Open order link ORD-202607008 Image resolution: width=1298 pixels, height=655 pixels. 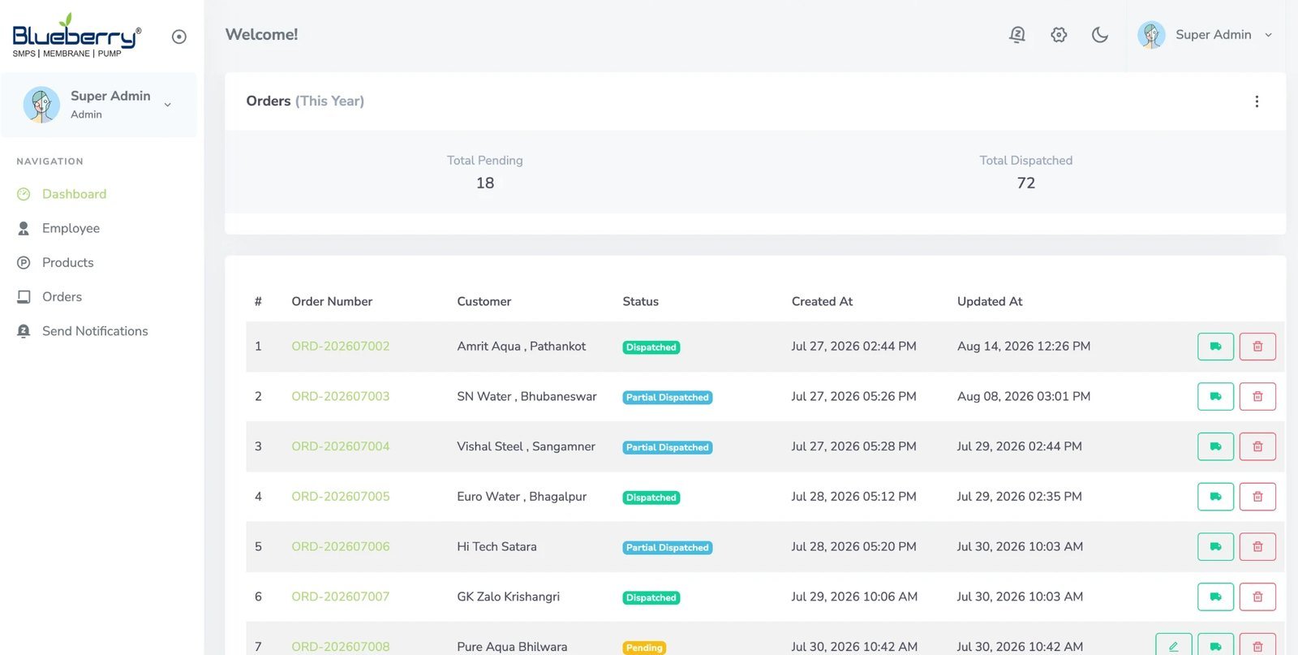click(341, 646)
